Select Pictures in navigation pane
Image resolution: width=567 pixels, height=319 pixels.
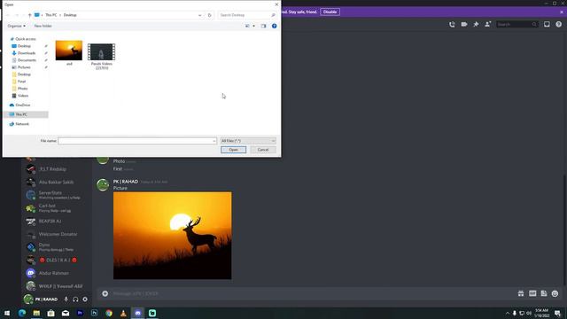pos(24,67)
